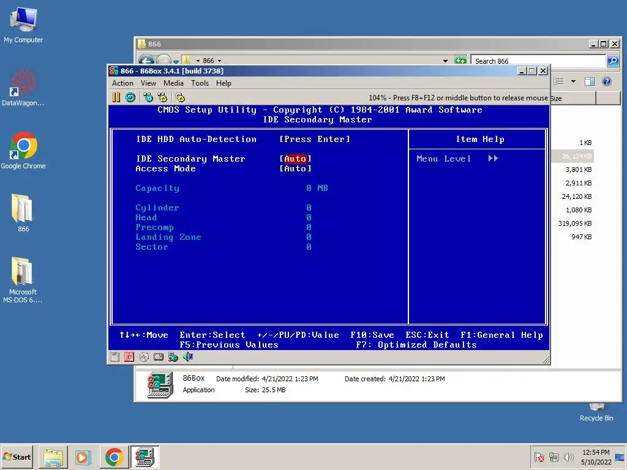The height and width of the screenshot is (470, 627).
Task: Click the sound speaker status bar icon
Action: [x=188, y=357]
